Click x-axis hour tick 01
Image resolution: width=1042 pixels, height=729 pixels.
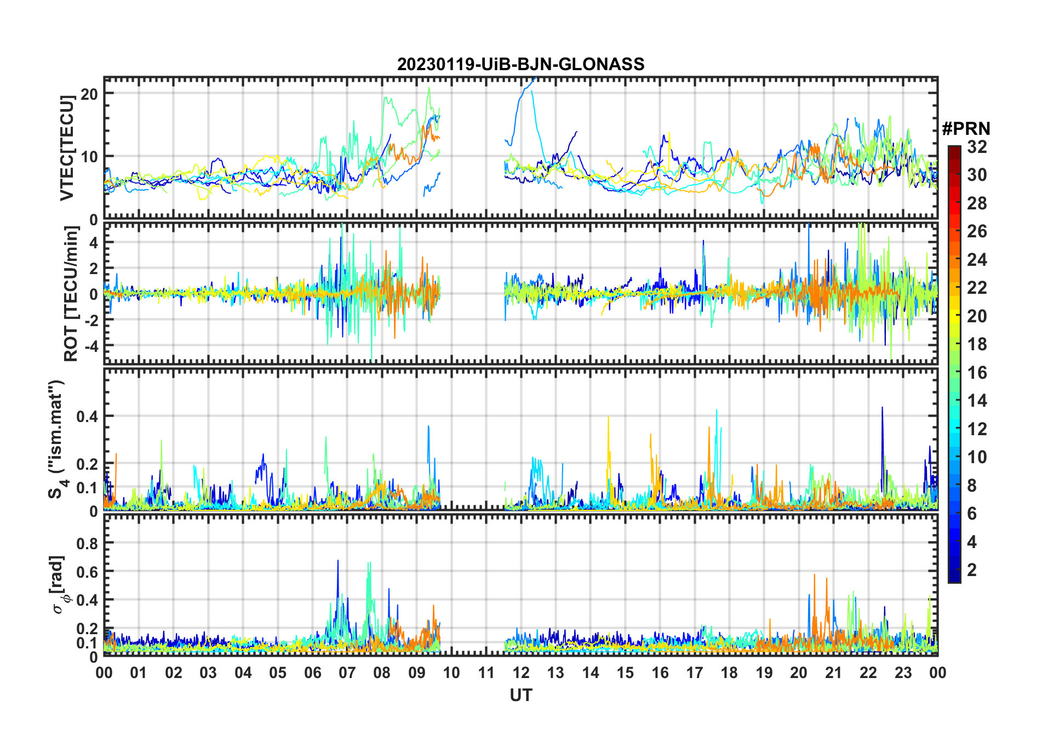click(x=139, y=673)
